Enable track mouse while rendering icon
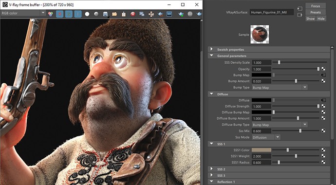This screenshot has height=185, width=336. click(x=151, y=14)
